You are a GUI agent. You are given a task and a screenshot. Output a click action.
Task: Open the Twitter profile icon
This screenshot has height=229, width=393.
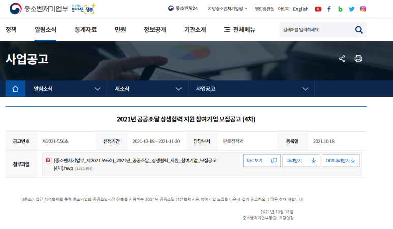tap(351, 9)
